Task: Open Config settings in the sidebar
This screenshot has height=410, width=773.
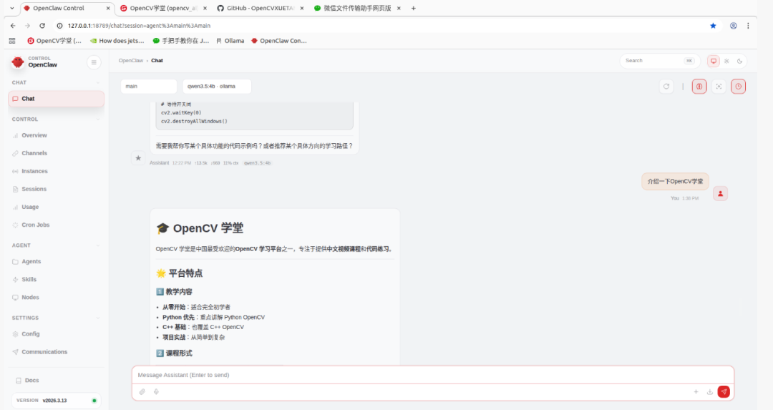Action: 30,334
